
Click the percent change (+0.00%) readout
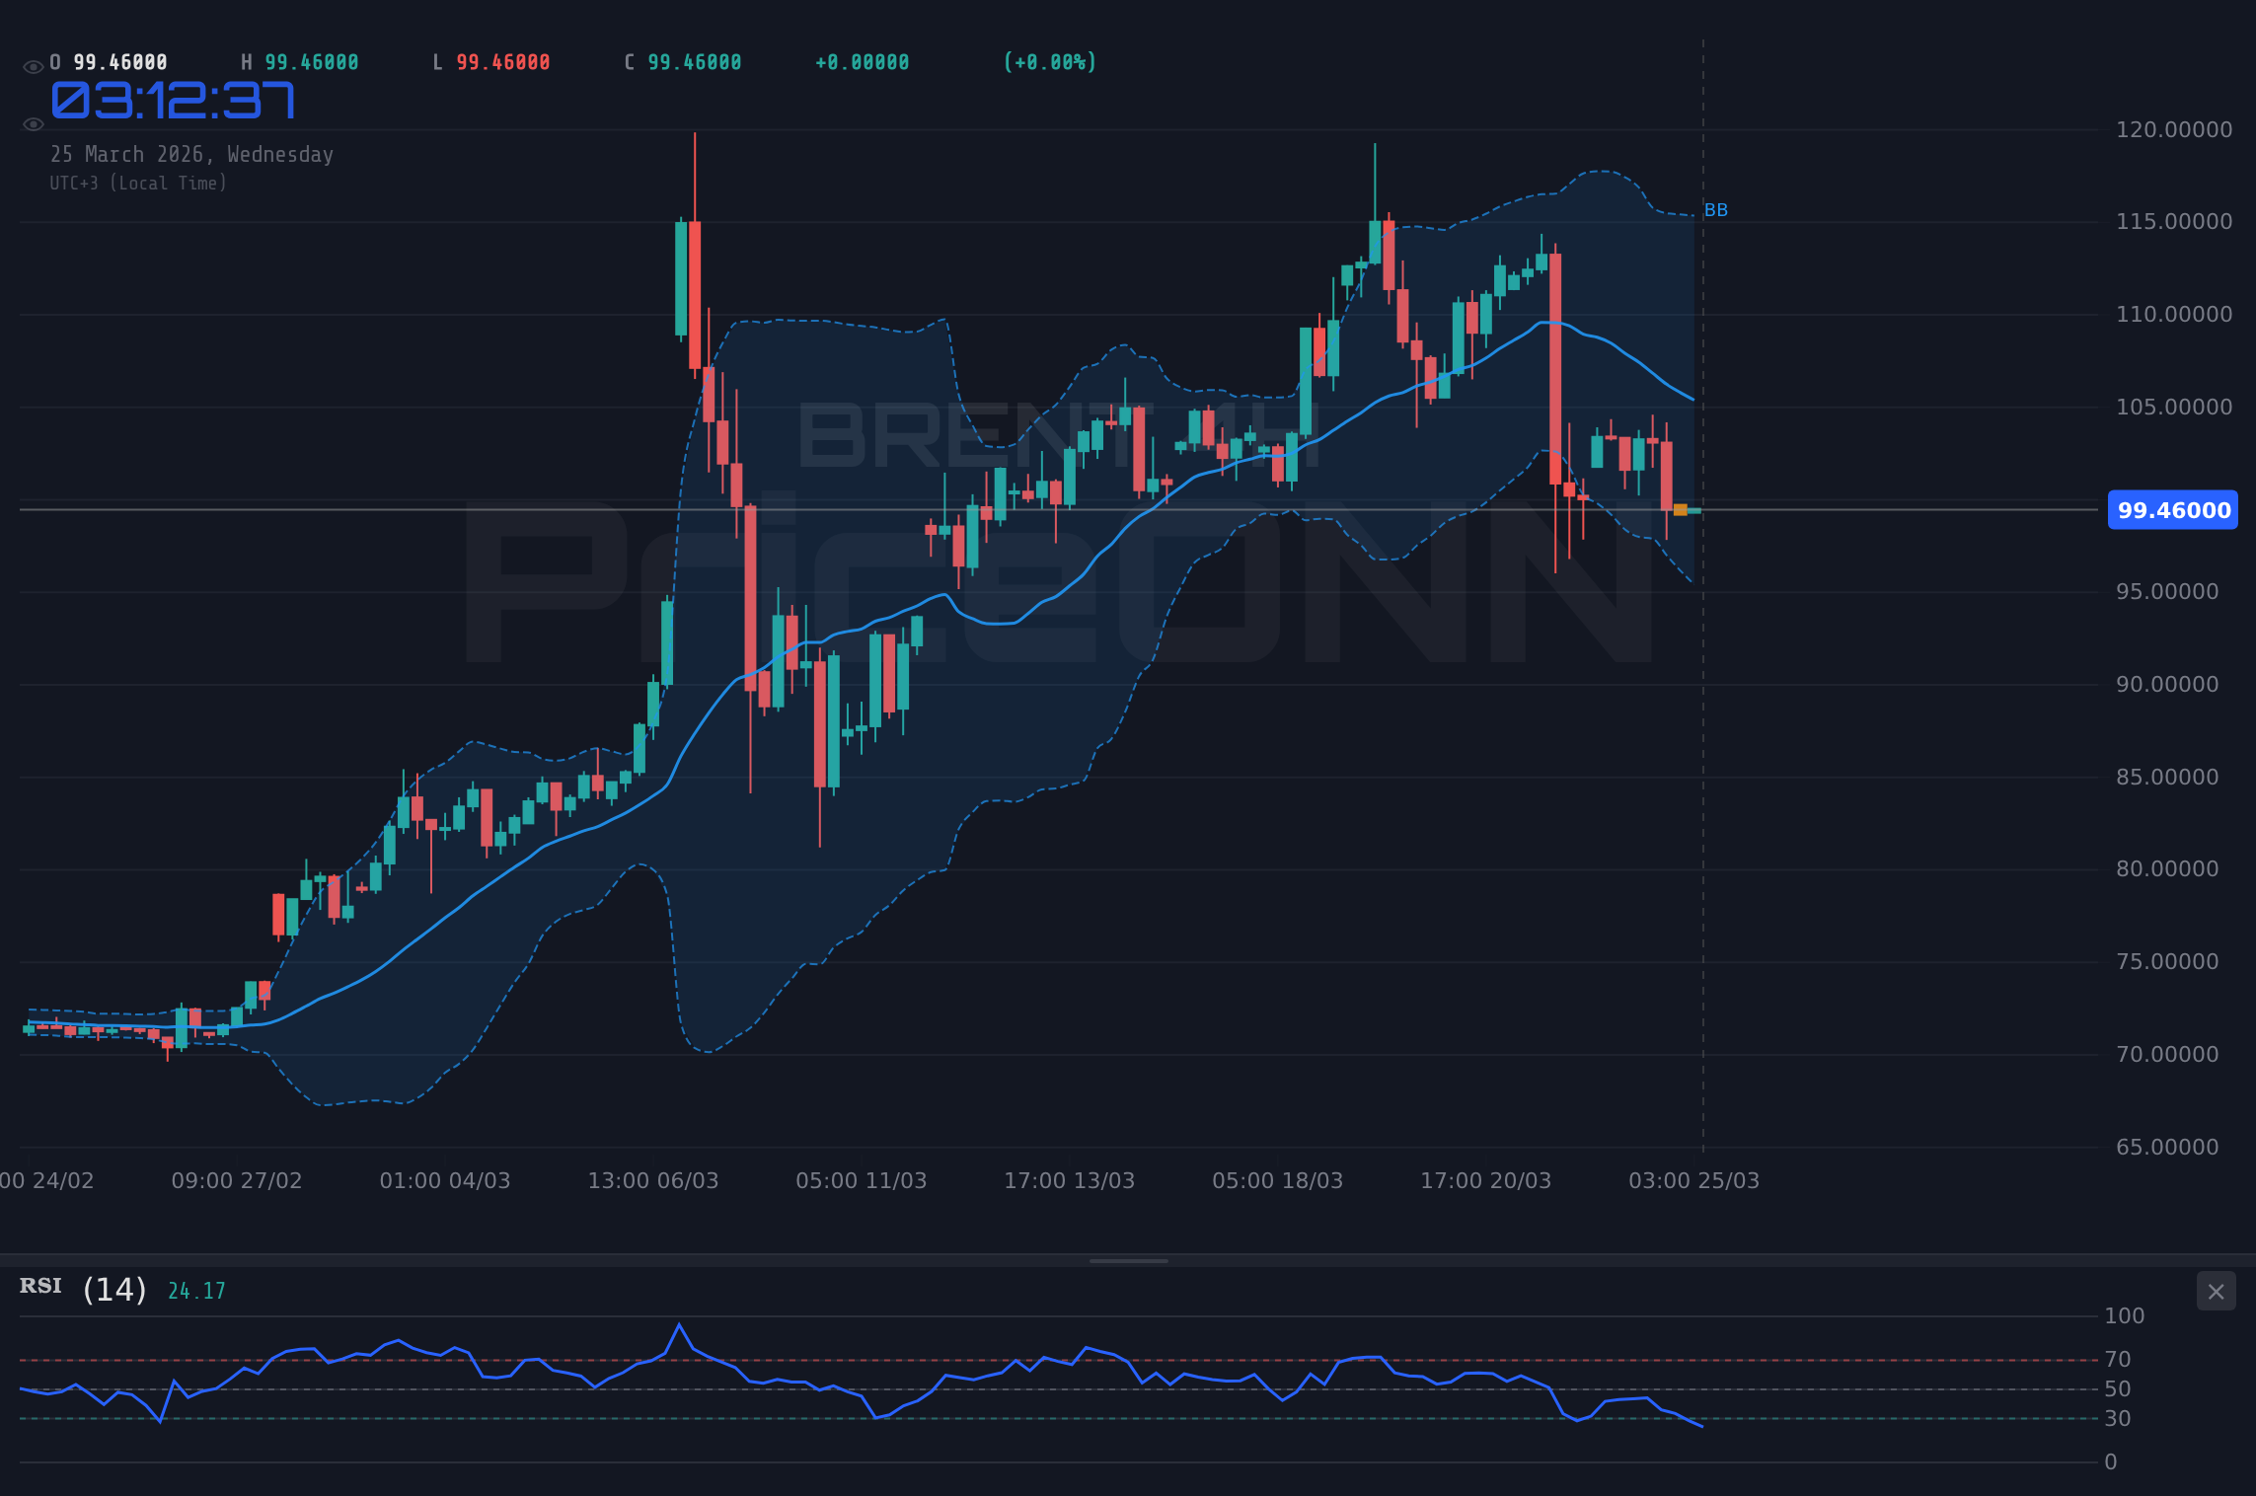tap(1049, 61)
